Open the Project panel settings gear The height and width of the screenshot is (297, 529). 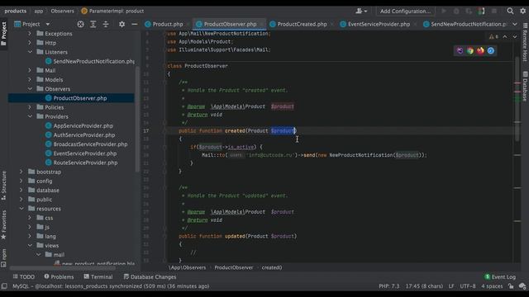click(122, 24)
